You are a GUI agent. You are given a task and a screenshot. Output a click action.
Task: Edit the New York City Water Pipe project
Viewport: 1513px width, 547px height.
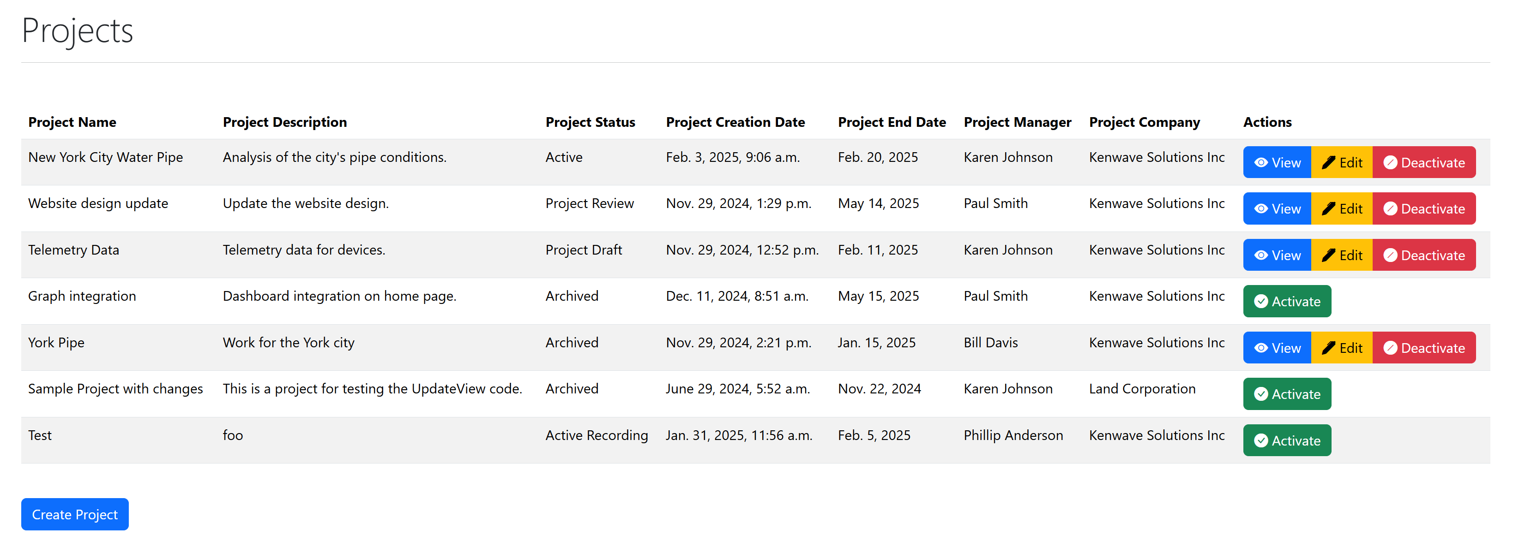pyautogui.click(x=1342, y=162)
